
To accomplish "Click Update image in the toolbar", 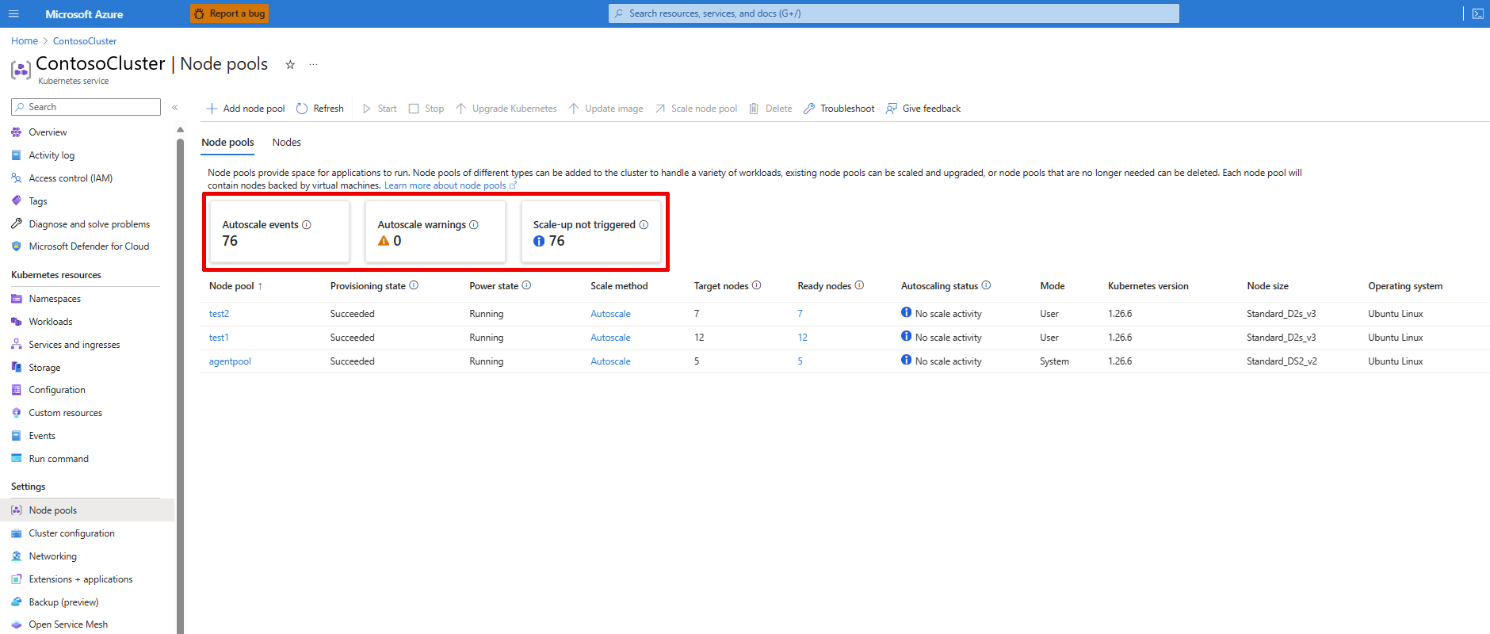I will pos(606,109).
